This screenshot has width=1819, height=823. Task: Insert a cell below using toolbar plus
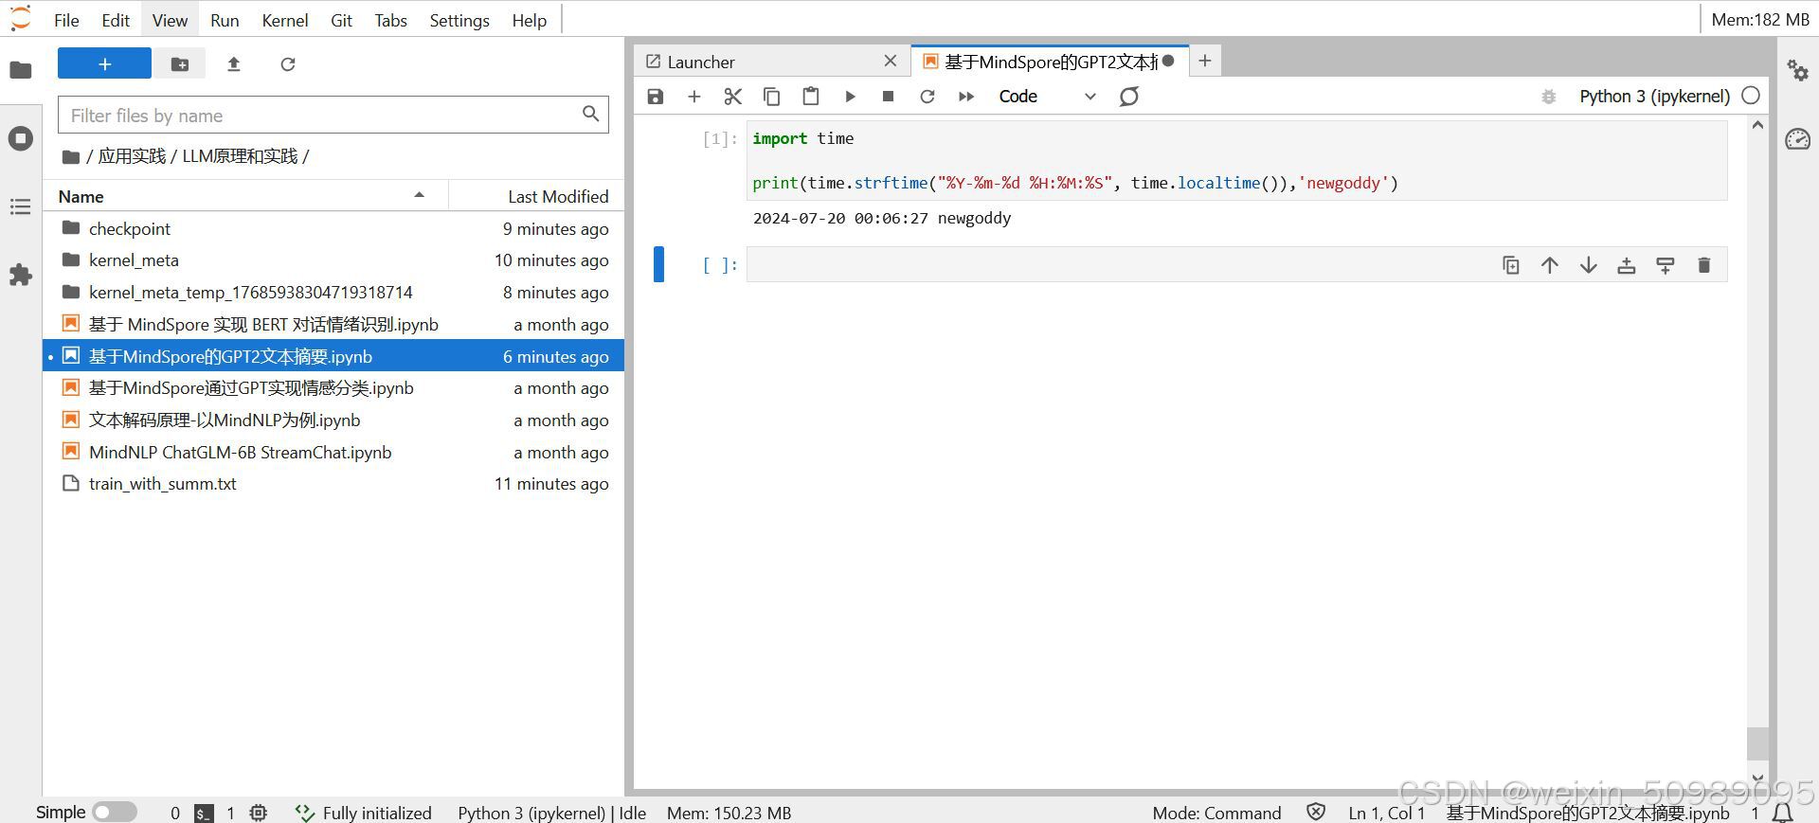click(x=694, y=97)
